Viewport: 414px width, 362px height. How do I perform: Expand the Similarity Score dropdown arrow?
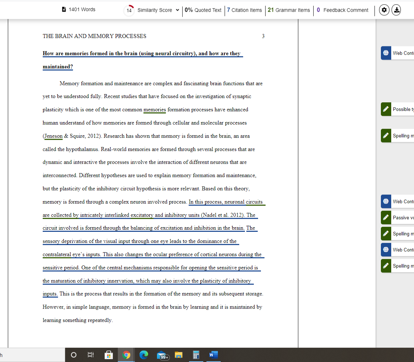(177, 10)
